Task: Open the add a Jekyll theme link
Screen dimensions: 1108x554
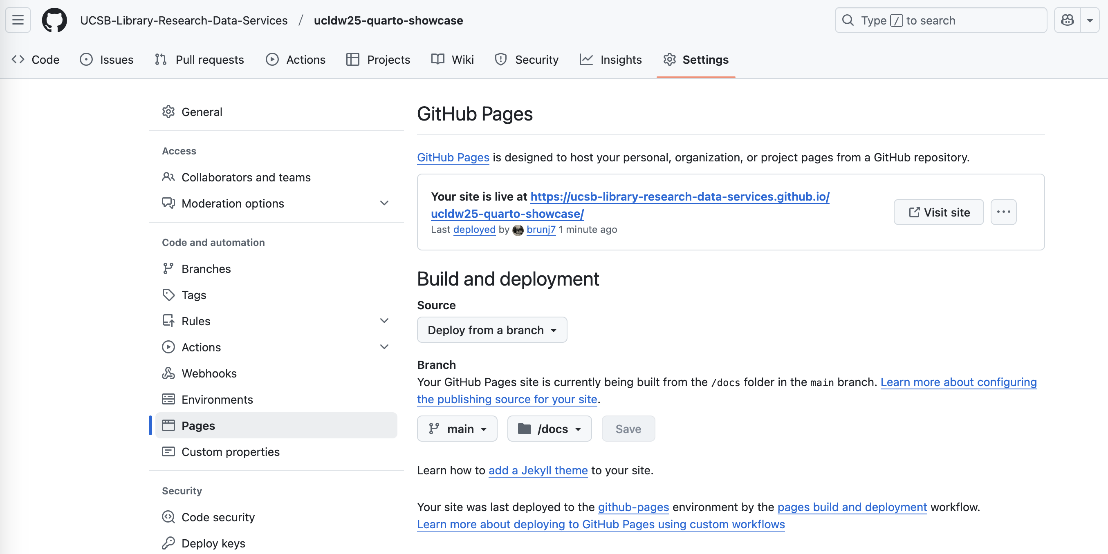Action: tap(538, 470)
